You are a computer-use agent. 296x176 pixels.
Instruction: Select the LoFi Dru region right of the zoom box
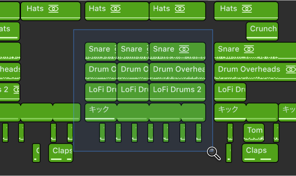[230, 91]
